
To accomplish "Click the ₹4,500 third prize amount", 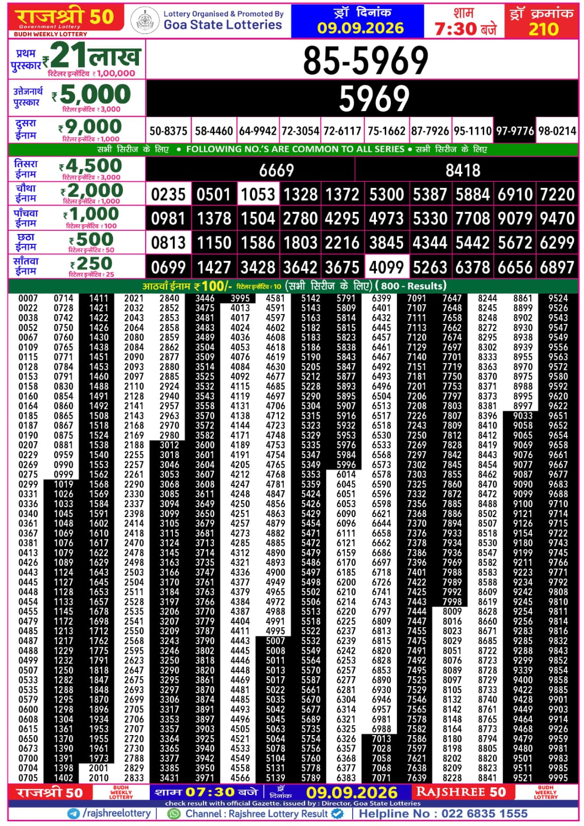I will (x=91, y=166).
